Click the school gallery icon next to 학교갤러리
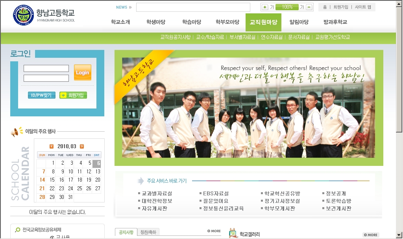 click(233, 233)
